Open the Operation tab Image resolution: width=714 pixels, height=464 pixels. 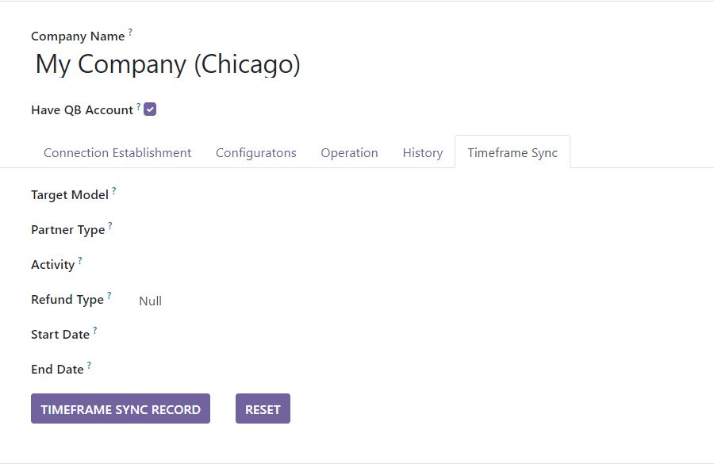(x=349, y=152)
